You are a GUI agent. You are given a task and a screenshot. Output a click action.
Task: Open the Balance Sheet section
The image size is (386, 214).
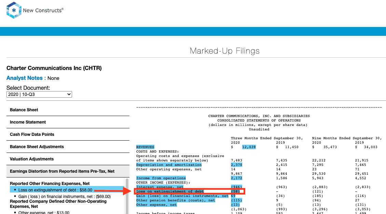(68, 110)
